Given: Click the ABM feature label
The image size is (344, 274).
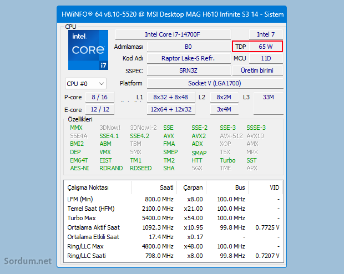Looking at the screenshot, I should pos(105,144).
